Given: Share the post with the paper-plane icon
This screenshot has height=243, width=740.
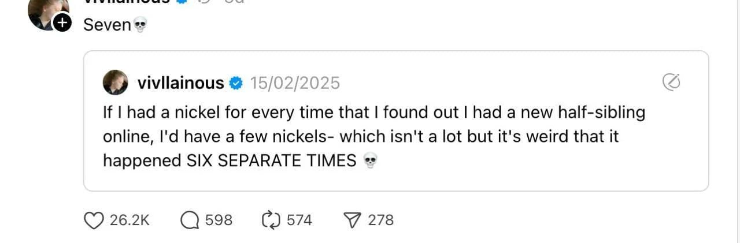Looking at the screenshot, I should 351,220.
